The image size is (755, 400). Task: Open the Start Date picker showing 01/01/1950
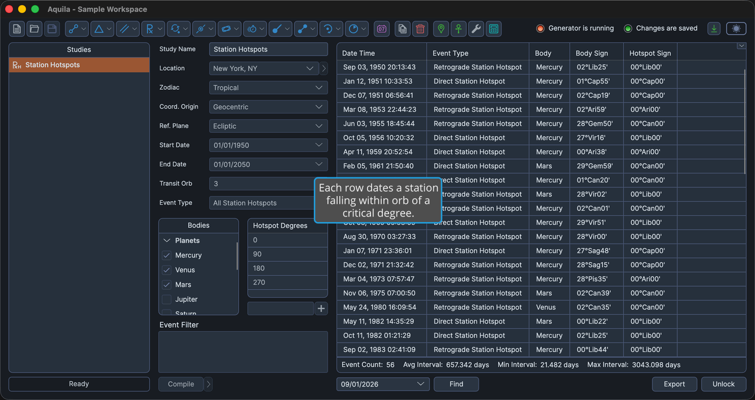pos(269,145)
